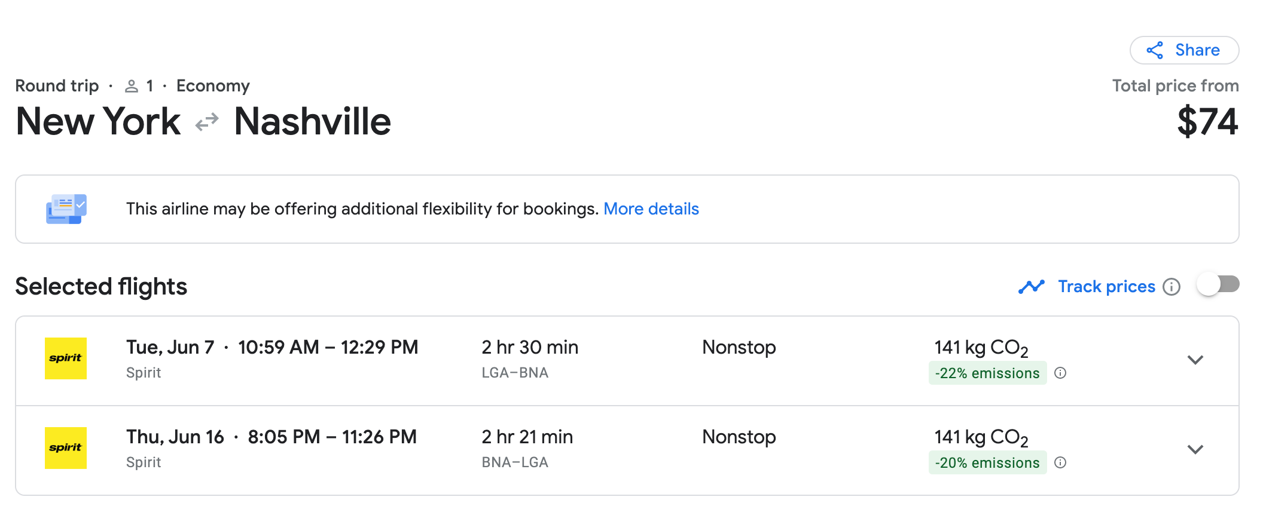1263x509 pixels.
Task: Click the Share icon
Action: (1155, 50)
